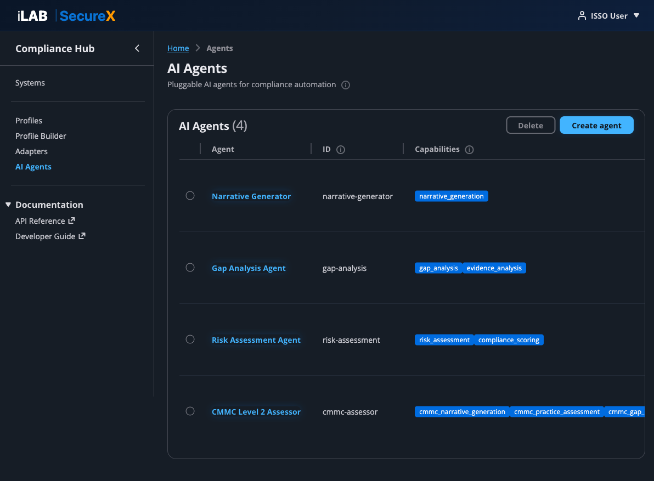
Task: Open Systems in the sidebar
Action: coord(30,83)
